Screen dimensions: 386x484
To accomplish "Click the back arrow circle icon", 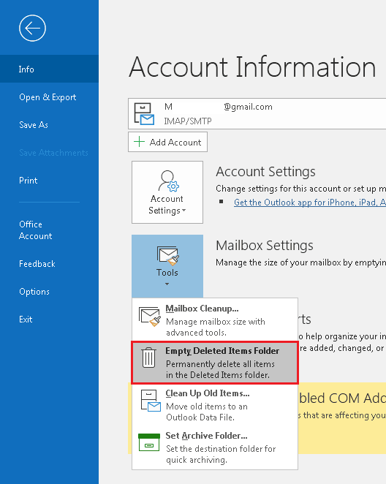I will (32, 28).
